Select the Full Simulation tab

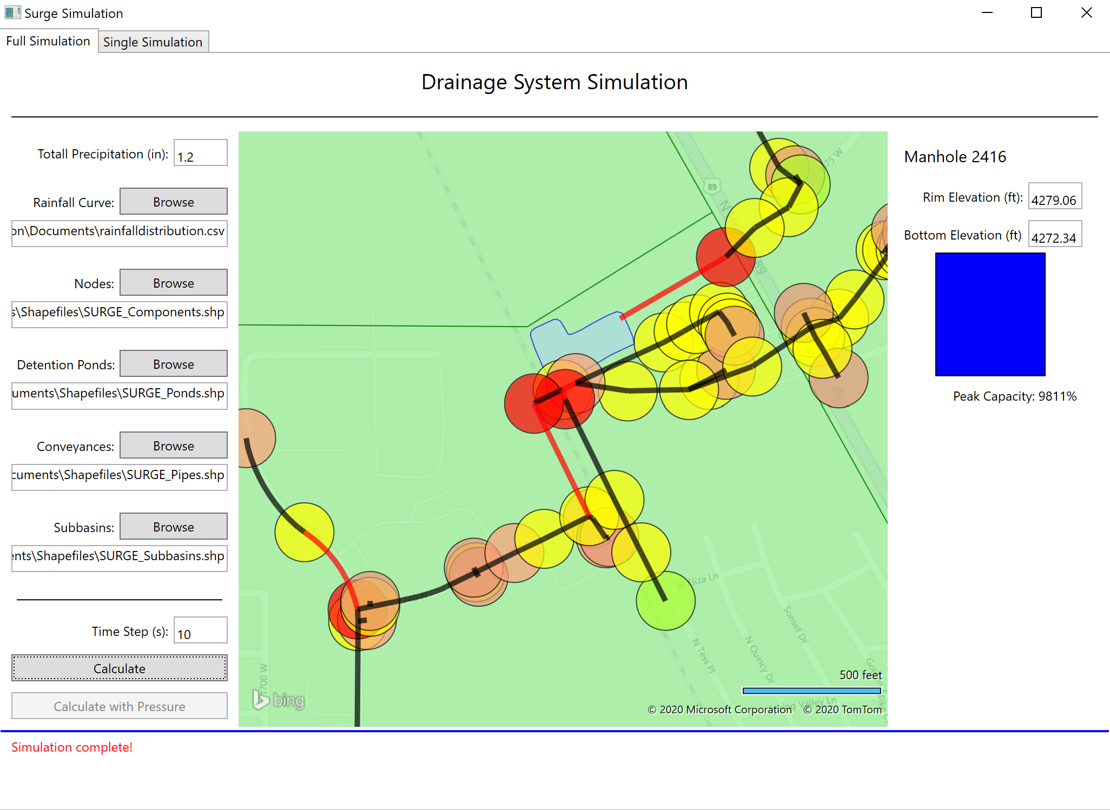point(48,41)
